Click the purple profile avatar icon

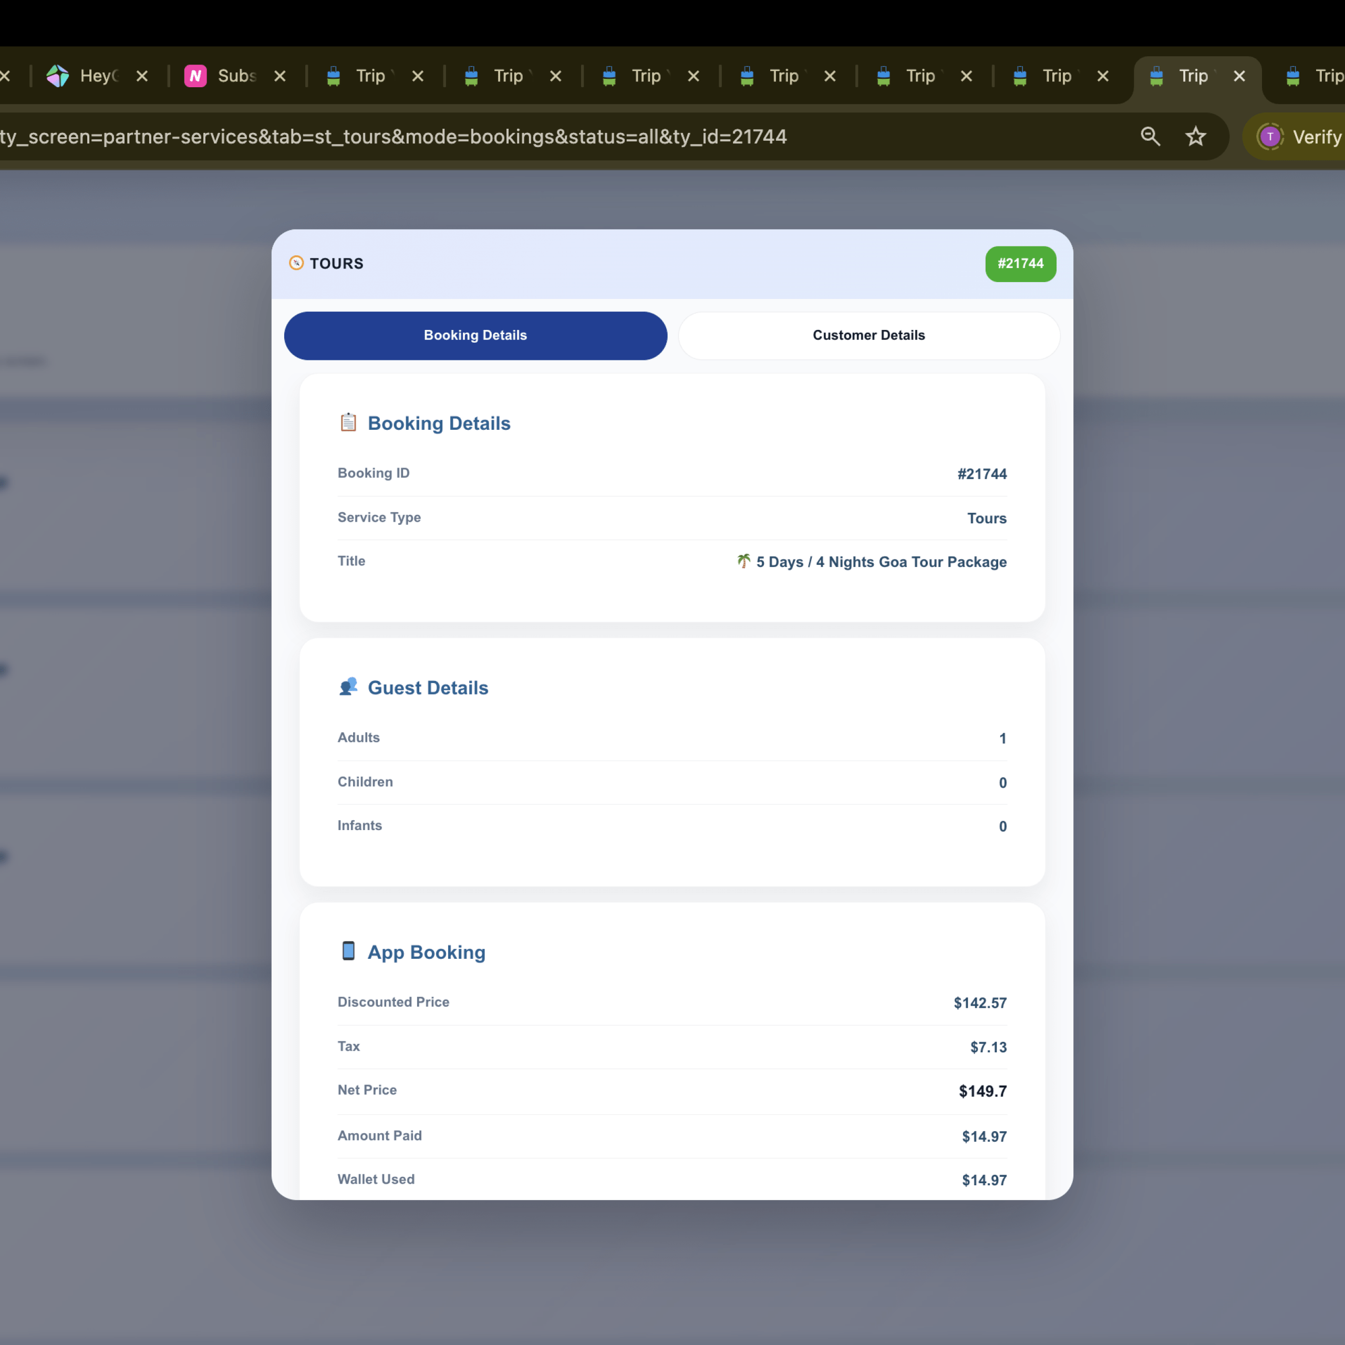(1270, 137)
